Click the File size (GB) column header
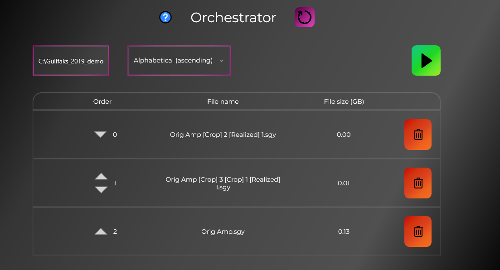 (344, 101)
